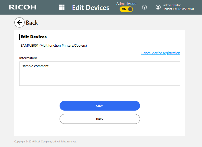
Task: Open the app grid menu icon
Action: tap(62, 7)
